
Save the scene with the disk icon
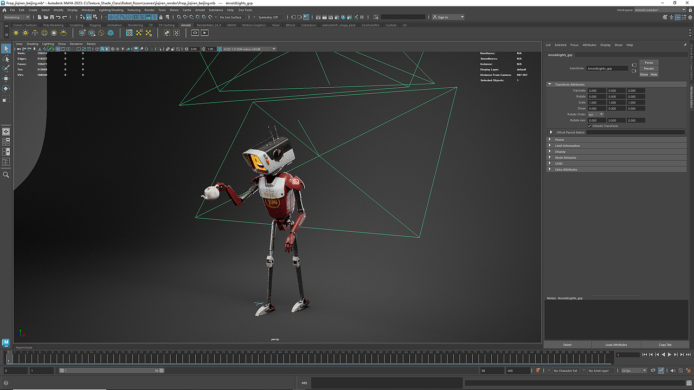click(x=53, y=17)
